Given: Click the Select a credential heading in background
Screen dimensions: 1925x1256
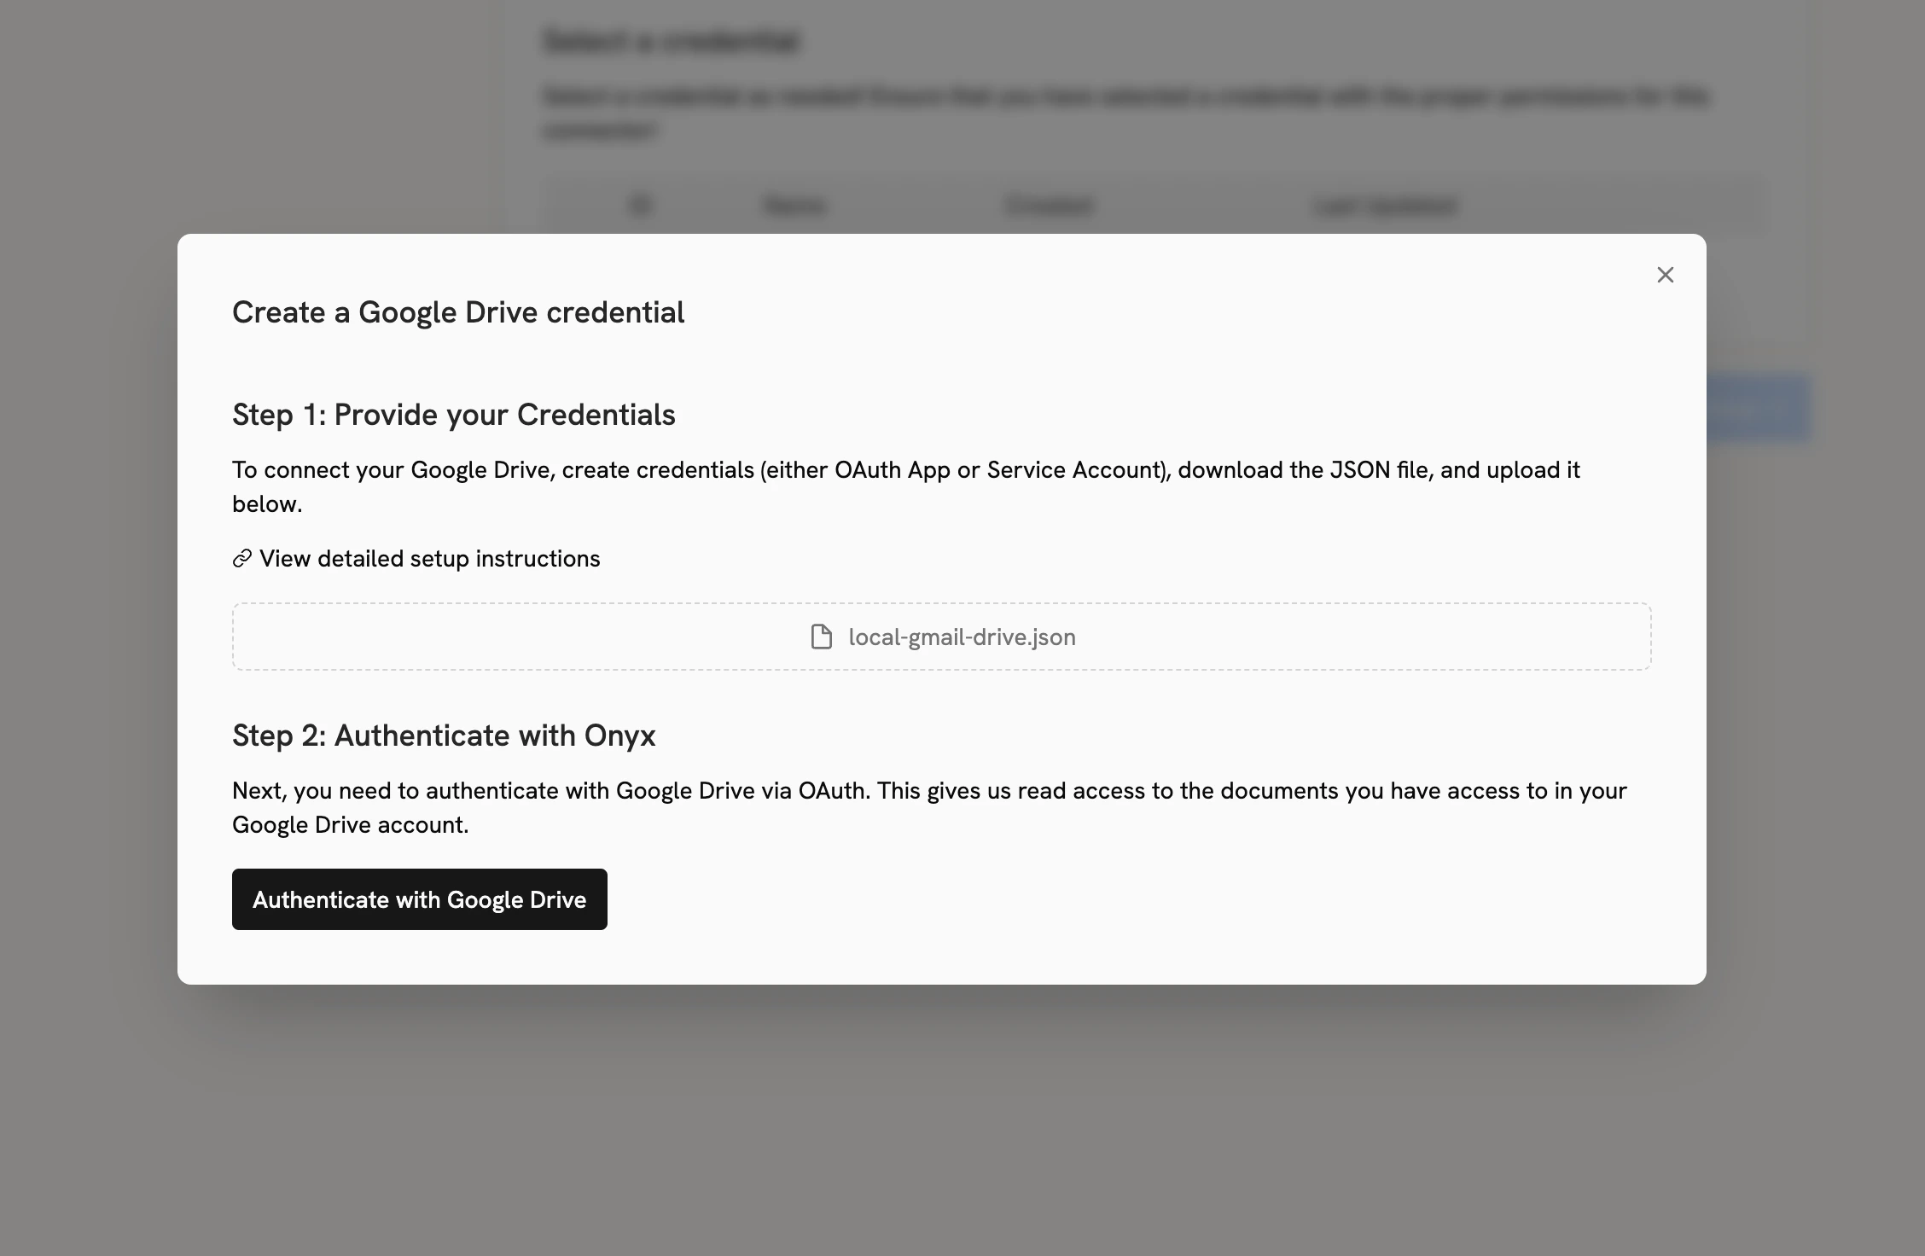Looking at the screenshot, I should (x=672, y=41).
